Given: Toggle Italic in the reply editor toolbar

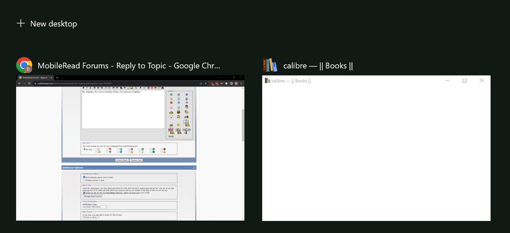Looking at the screenshot, I should click(87, 88).
